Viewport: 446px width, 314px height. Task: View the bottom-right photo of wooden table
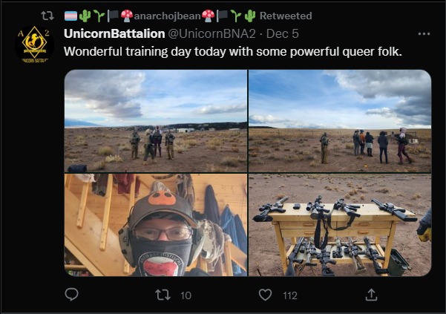pos(340,225)
